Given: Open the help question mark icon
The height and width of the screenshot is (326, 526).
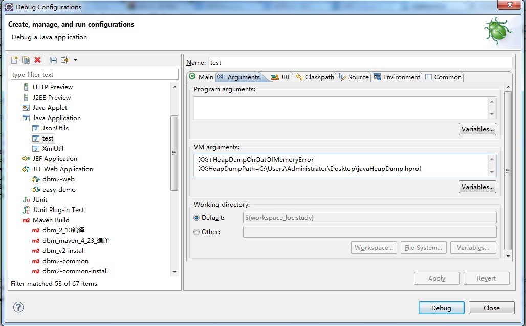Looking at the screenshot, I should point(18,307).
